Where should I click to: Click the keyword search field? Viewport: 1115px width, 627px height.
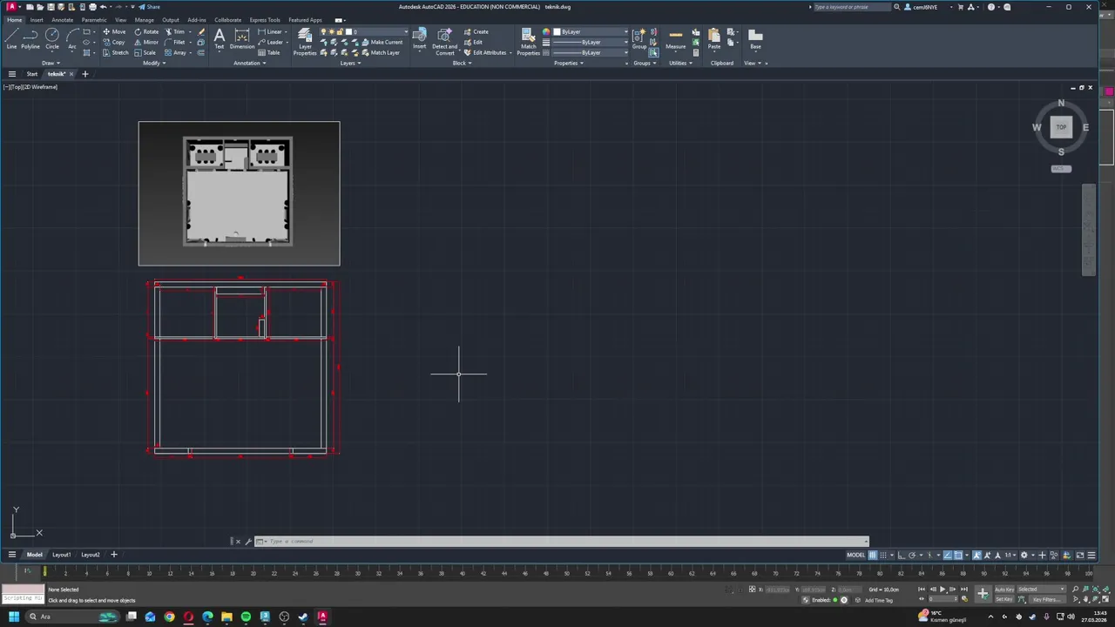850,7
